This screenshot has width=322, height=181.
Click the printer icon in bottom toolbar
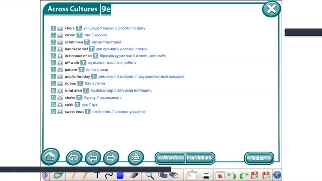point(206,175)
